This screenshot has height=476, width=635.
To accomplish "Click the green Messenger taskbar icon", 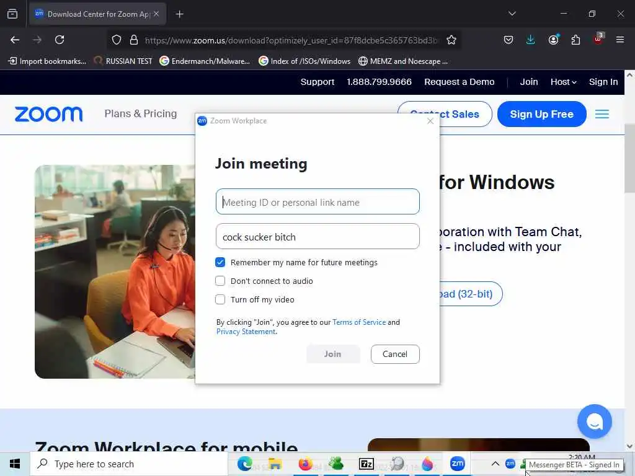I will click(x=335, y=464).
